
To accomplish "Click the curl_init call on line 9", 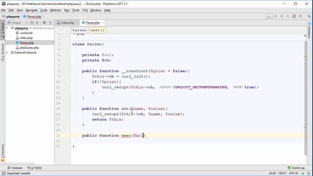I will pyautogui.click(x=134, y=76).
